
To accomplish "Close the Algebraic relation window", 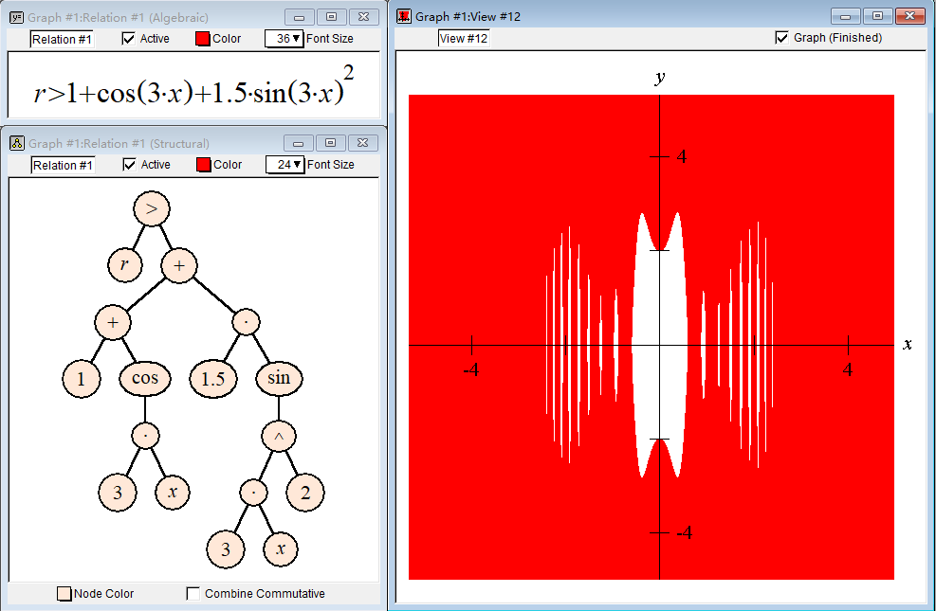I will 363,17.
